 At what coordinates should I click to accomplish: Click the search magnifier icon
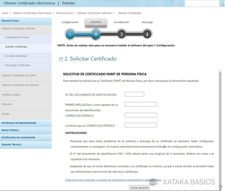[x=222, y=4]
